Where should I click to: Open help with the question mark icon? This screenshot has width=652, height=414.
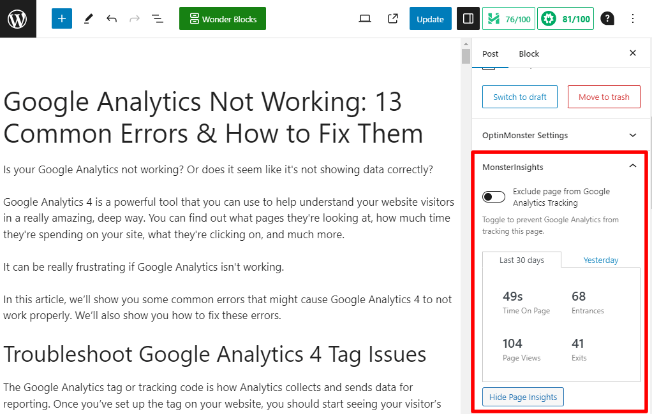[607, 18]
